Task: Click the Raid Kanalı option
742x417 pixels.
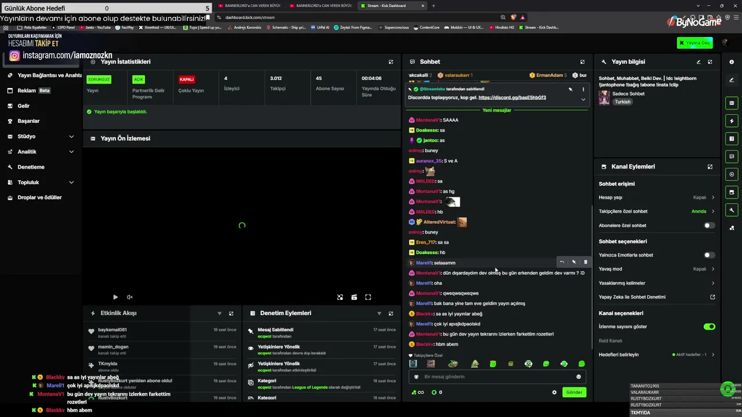Action: (x=610, y=341)
